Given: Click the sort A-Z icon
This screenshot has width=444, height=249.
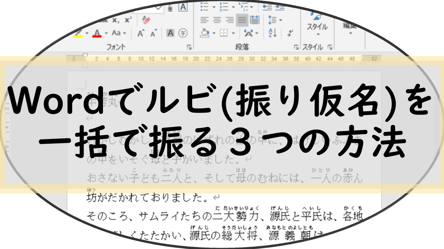Looking at the screenshot, I should coord(273,33).
